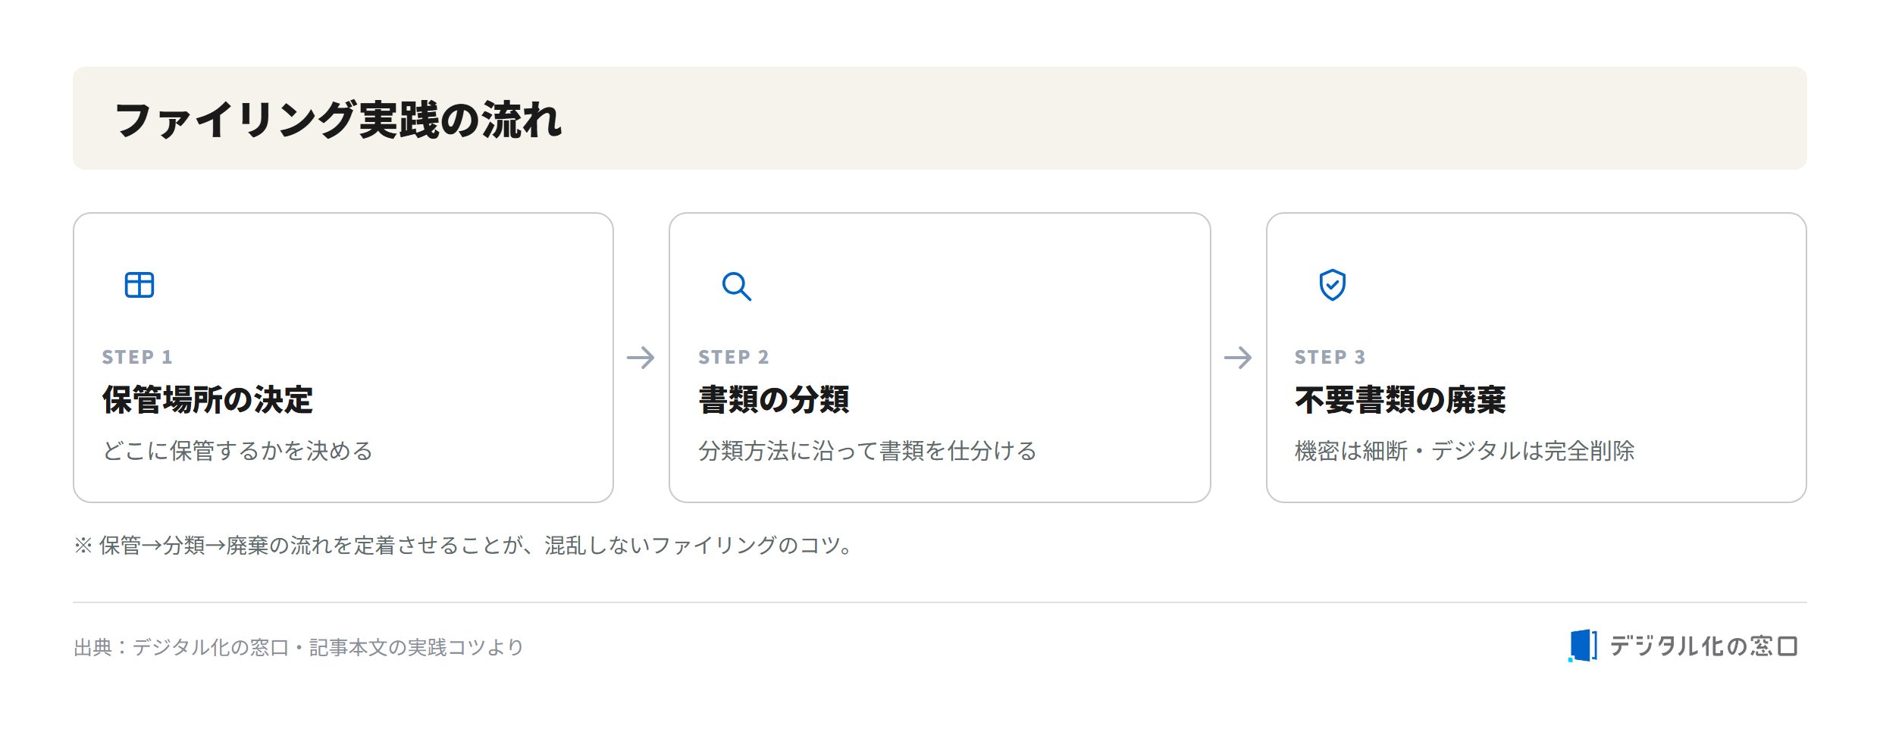This screenshot has width=1880, height=735.
Task: Click the magnifying glass icon in Step 2
Action: pyautogui.click(x=736, y=286)
